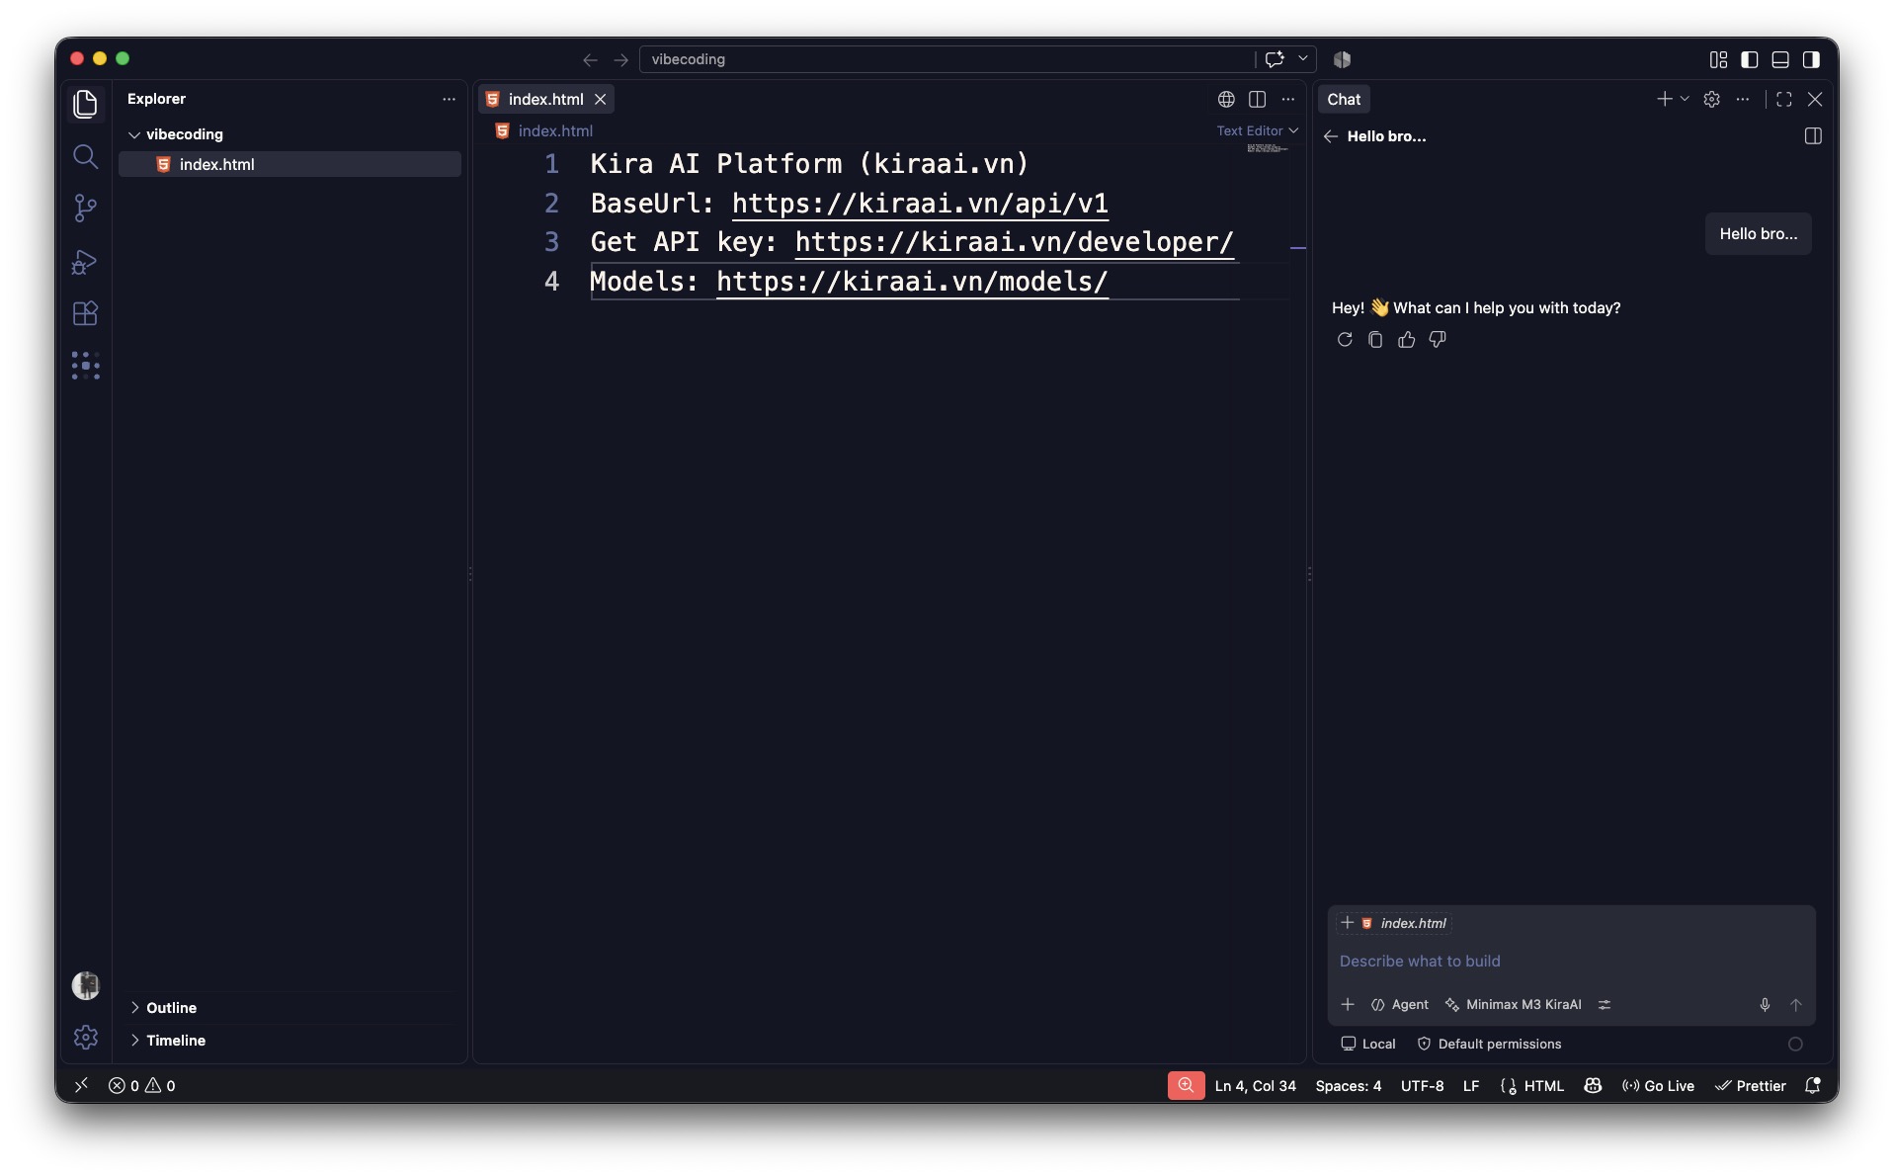Open Source Control view
Image resolution: width=1894 pixels, height=1176 pixels.
(86, 209)
